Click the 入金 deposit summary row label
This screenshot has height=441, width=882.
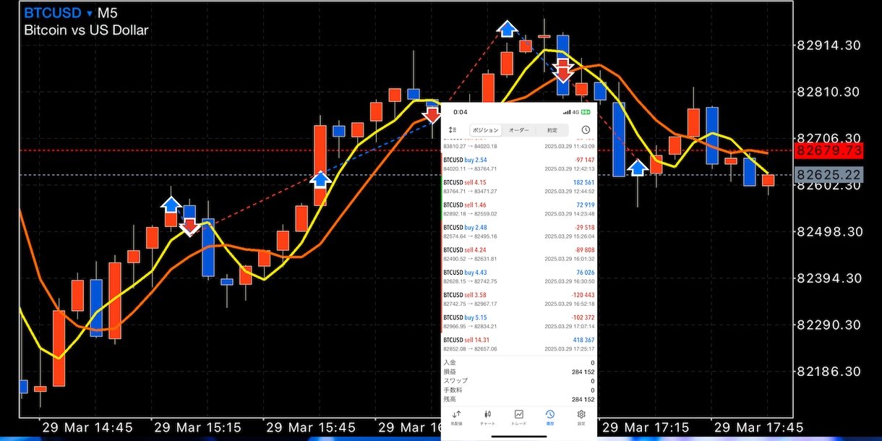tap(450, 362)
